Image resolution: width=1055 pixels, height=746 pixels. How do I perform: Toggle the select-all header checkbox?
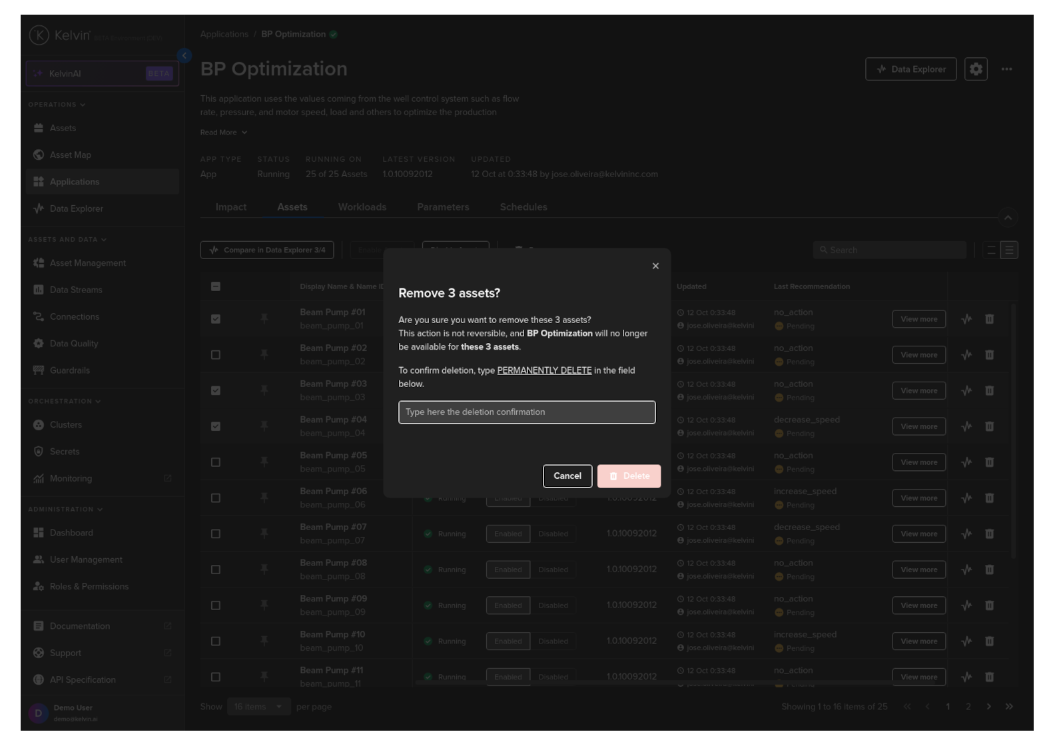point(216,286)
